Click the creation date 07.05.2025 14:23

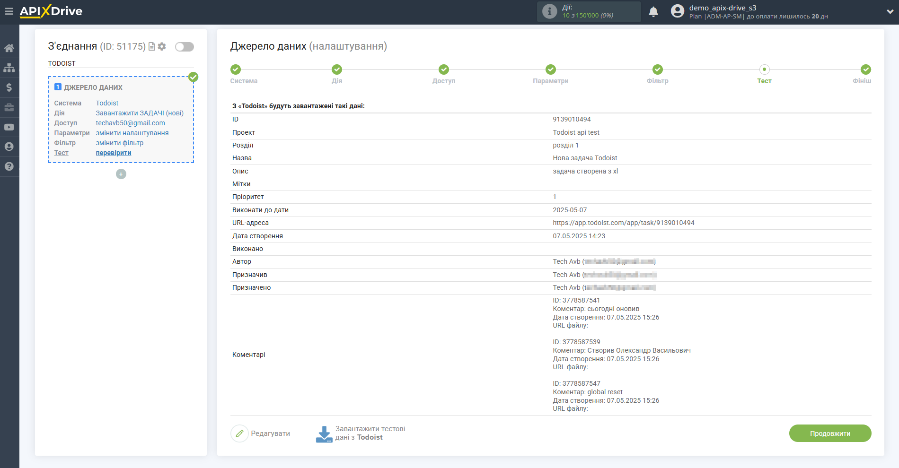point(579,236)
